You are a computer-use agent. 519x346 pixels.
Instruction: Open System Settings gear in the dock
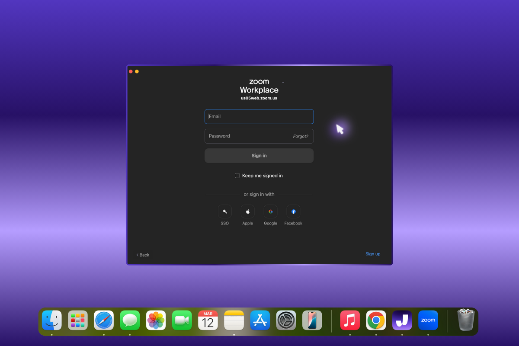tap(286, 320)
